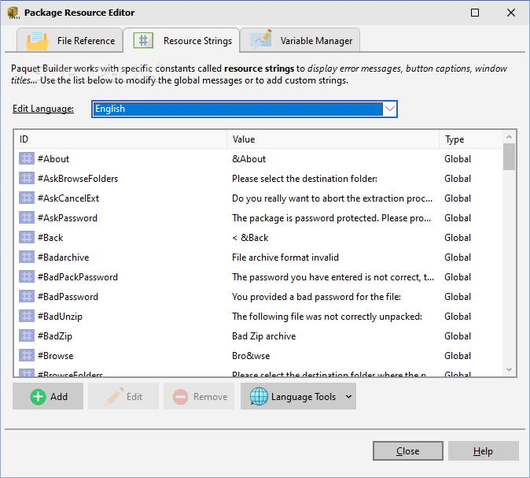
Task: Switch to the Resource Strings tab
Action: (x=182, y=40)
